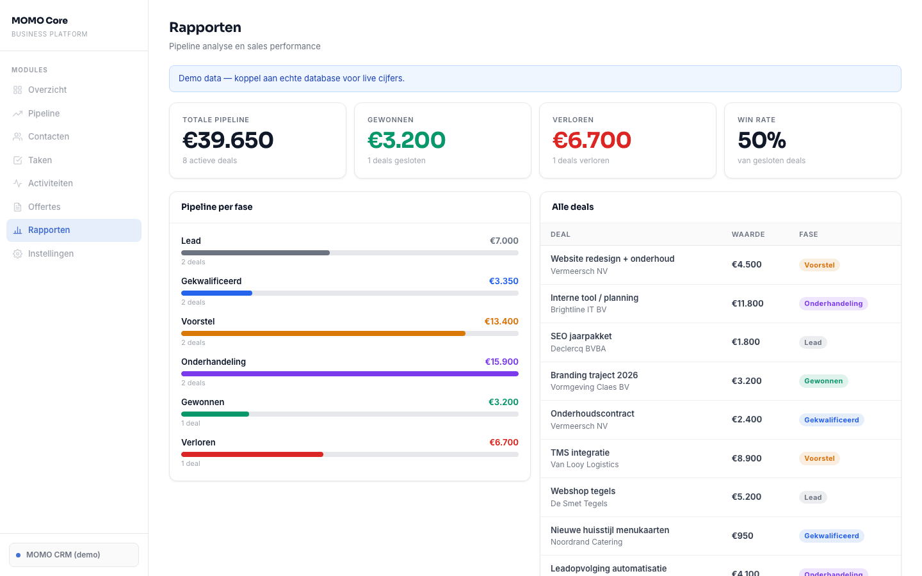
Task: Select the Taken checkmark icon
Action: coord(17,160)
